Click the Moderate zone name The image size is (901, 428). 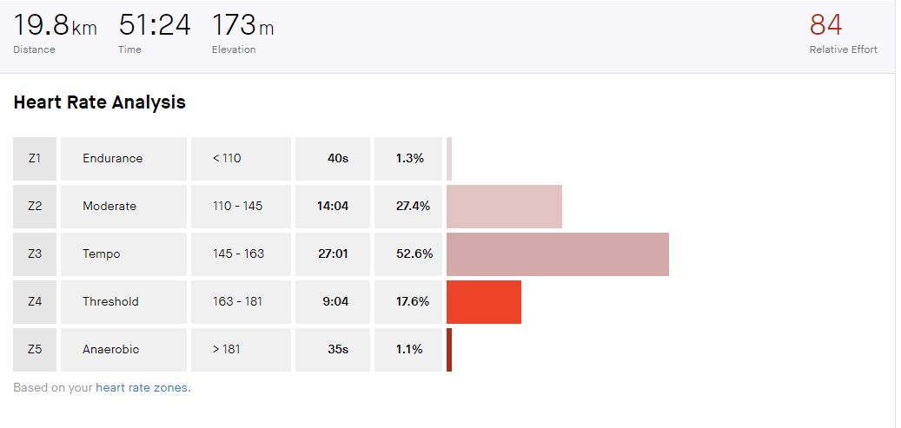tap(109, 207)
